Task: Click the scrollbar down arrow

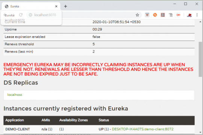Action: pyautogui.click(x=200, y=132)
